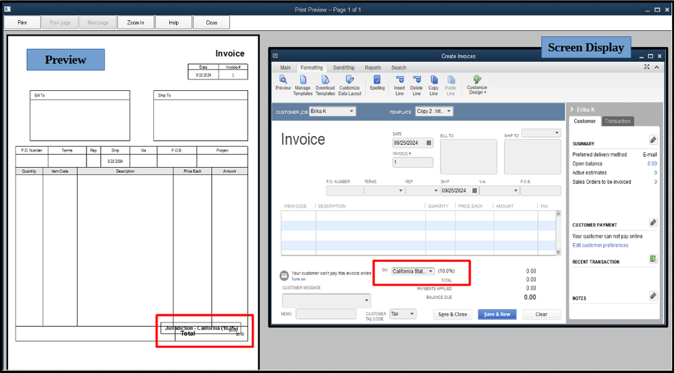Open the invoice DATE calendar picker
674x373 pixels.
[428, 143]
